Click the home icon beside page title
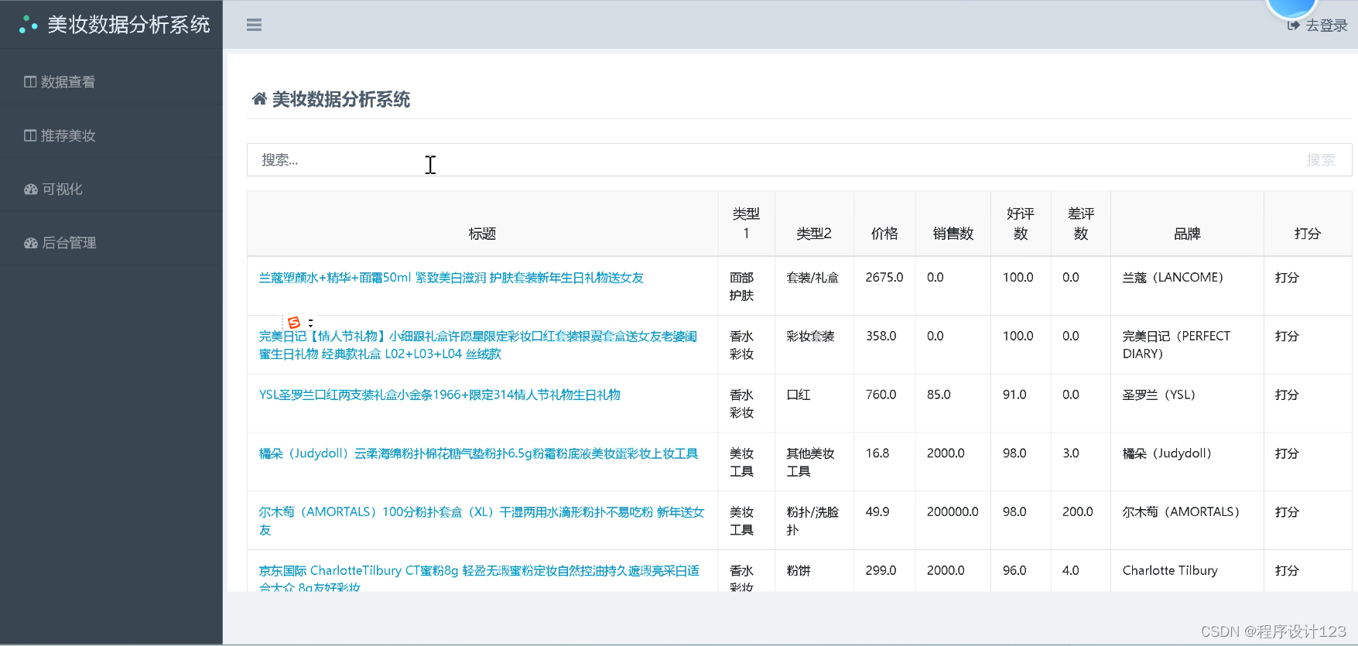This screenshot has height=646, width=1358. point(259,99)
